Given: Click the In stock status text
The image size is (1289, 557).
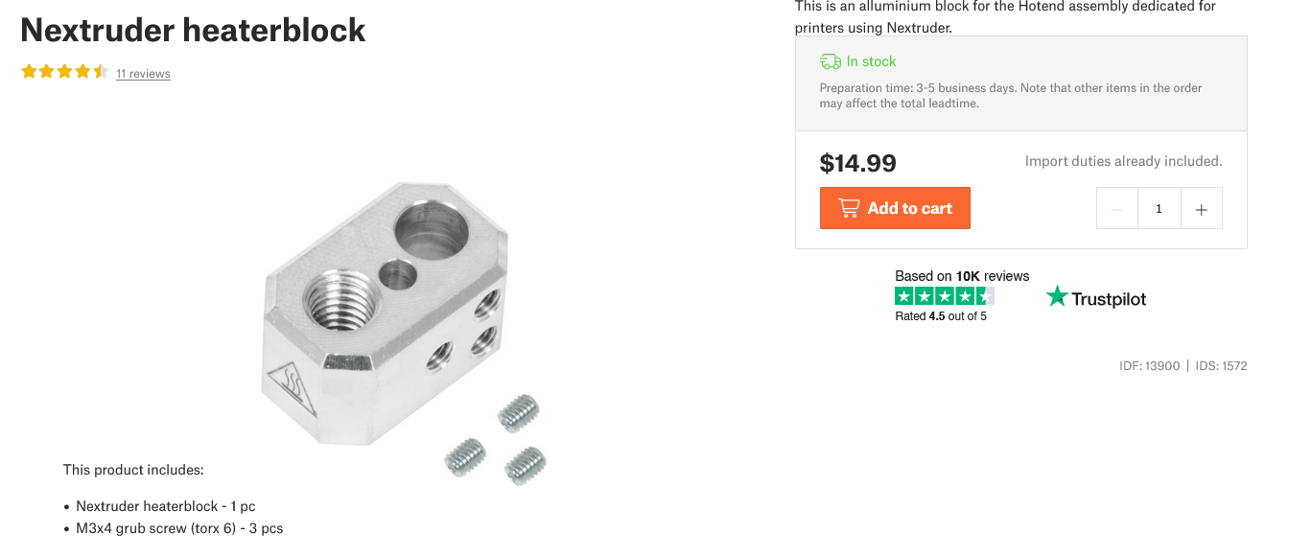Looking at the screenshot, I should point(871,61).
